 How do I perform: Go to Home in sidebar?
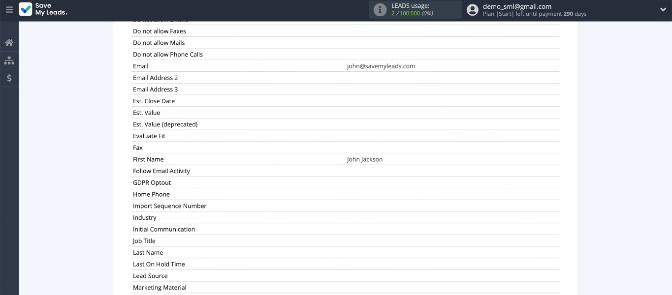click(9, 43)
